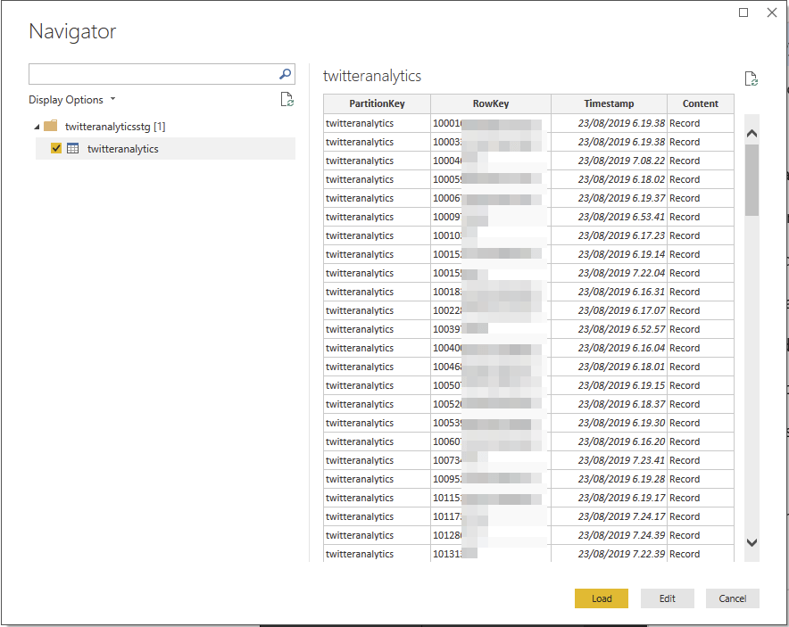Click timestamp 23/08/2019 6.16.20 cell

point(609,441)
